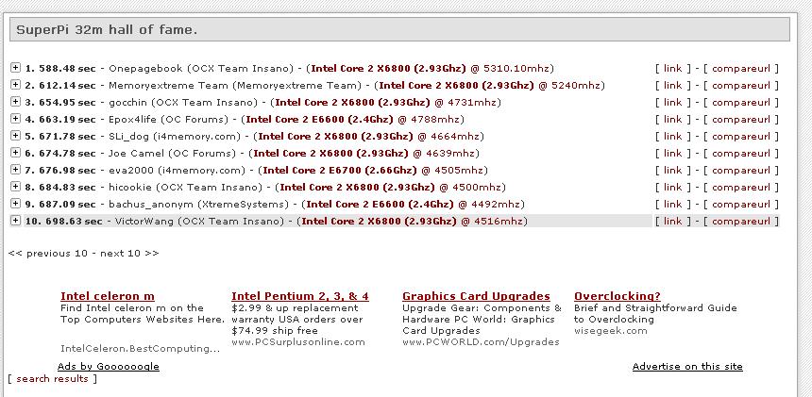
Task: Select the SLi_dog row at 4664mhz
Action: (x=254, y=137)
